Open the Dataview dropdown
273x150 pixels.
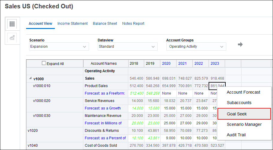point(128,47)
